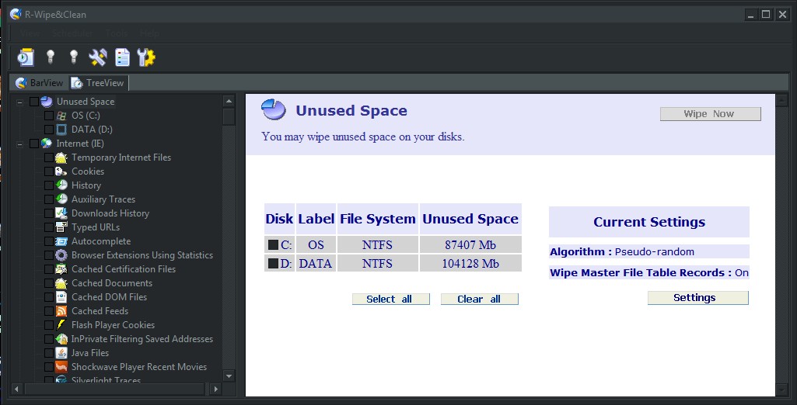The image size is (797, 405).
Task: Click the Cached Documents icon
Action: coord(61,283)
